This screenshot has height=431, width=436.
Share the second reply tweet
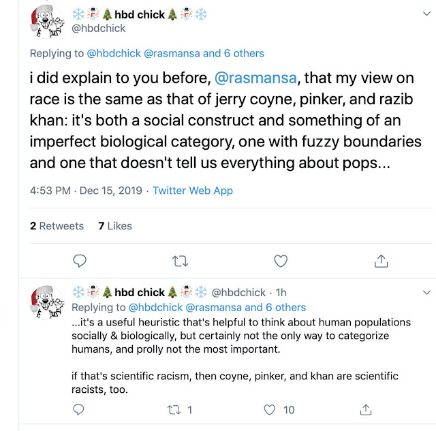(367, 409)
